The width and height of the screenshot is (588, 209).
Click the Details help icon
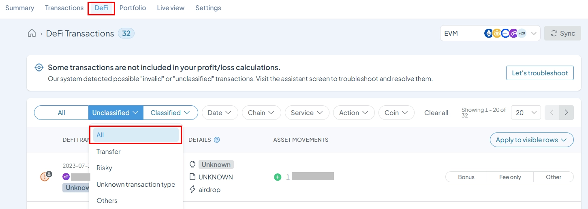coord(217,140)
